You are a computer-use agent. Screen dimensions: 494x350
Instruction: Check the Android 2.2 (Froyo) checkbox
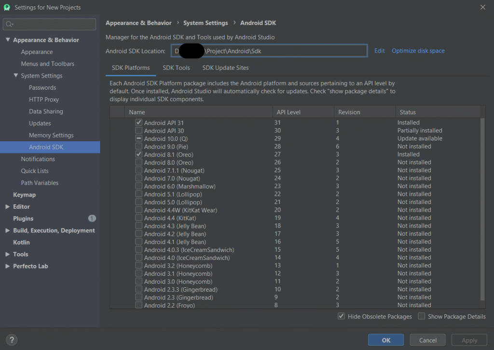point(138,305)
